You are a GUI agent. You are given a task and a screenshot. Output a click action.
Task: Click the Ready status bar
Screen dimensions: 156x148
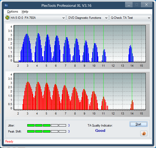[x=78, y=141]
